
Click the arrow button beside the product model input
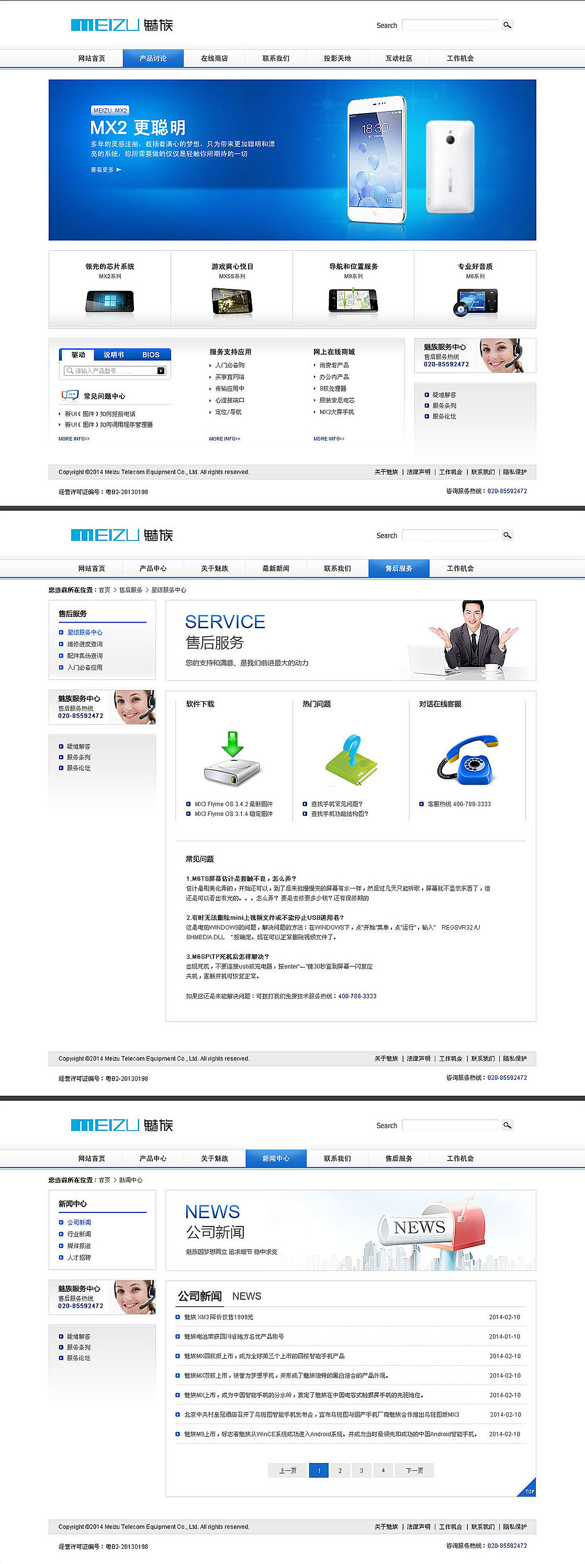[x=161, y=370]
